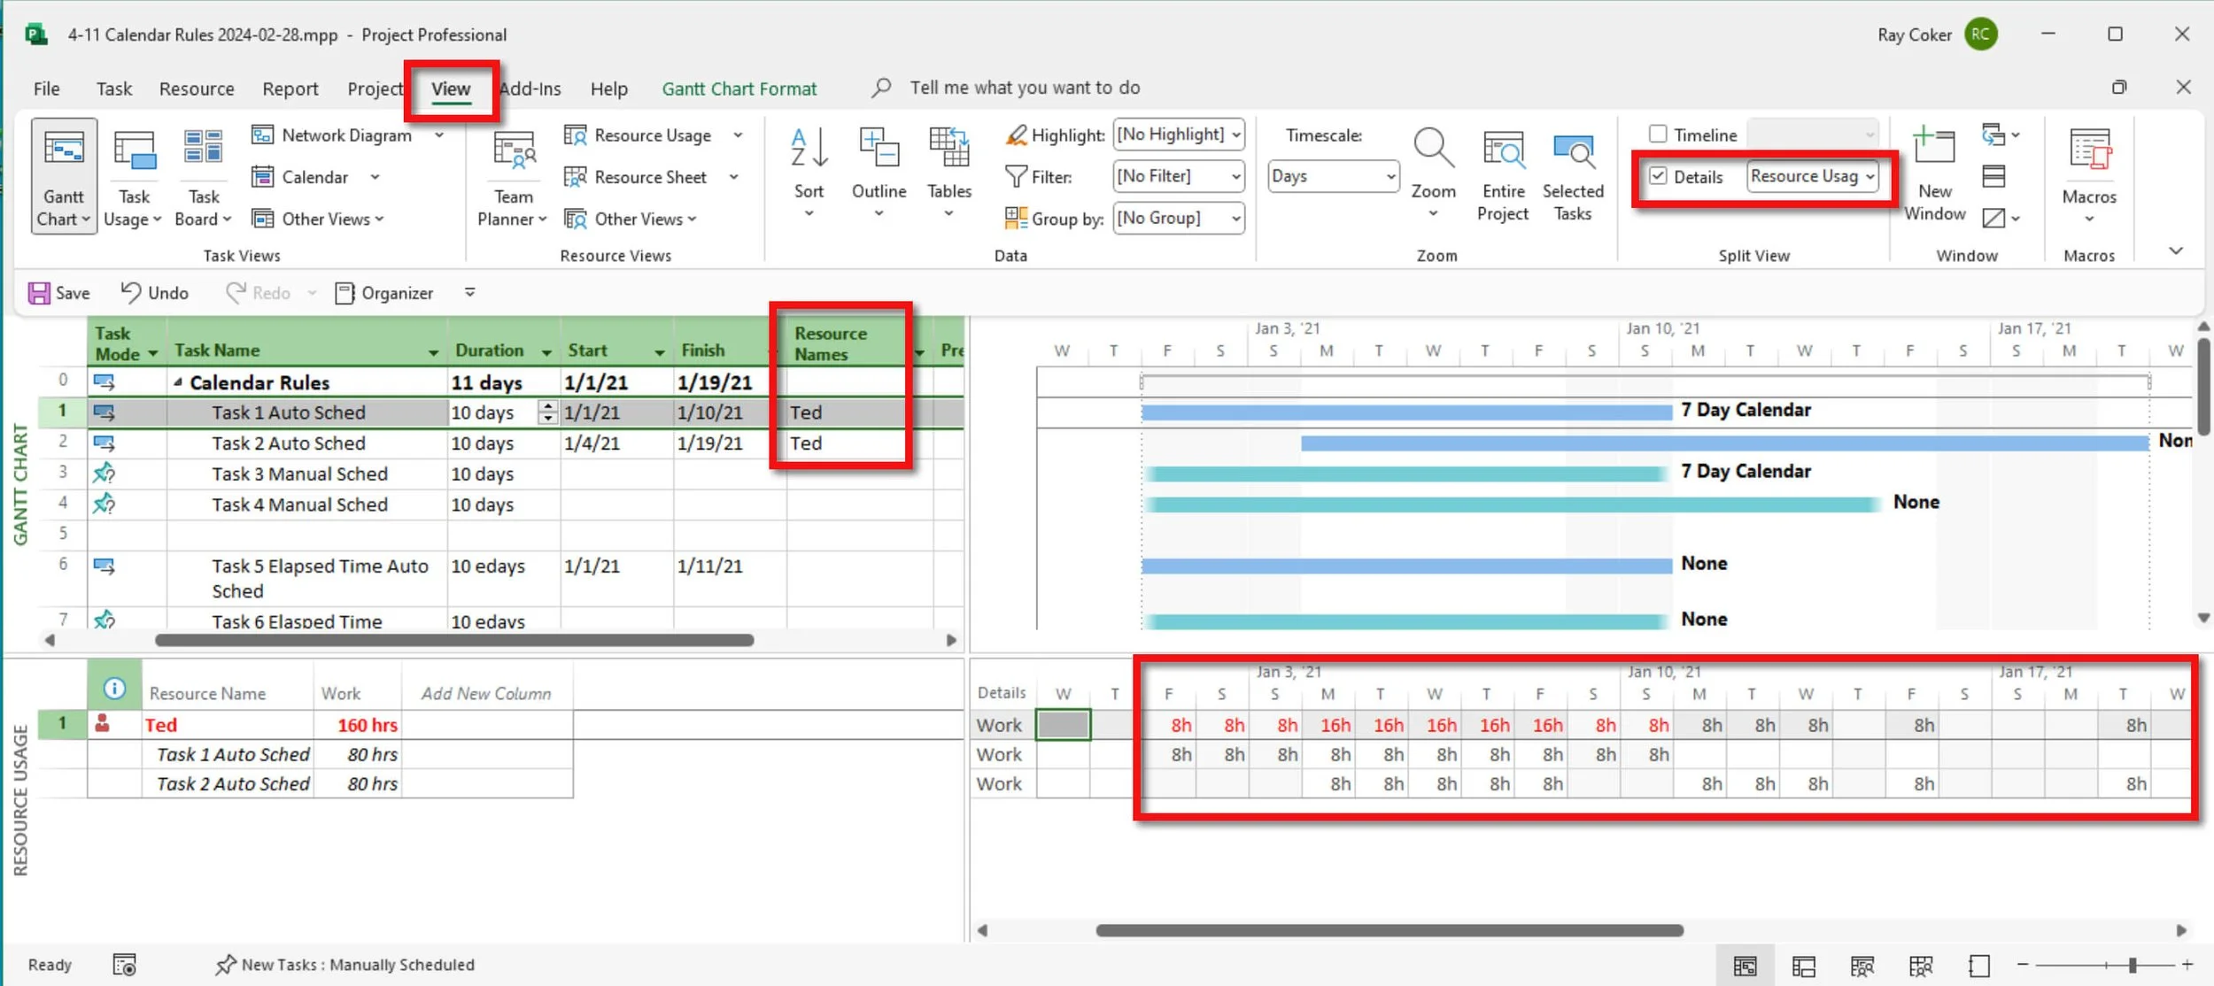Open the Tables menu
This screenshot has width=2214, height=986.
949,173
